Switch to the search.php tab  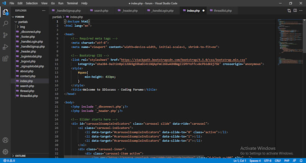coord(101,10)
